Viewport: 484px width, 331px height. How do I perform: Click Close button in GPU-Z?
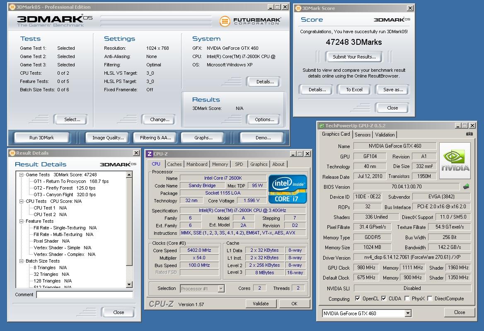[x=460, y=312]
